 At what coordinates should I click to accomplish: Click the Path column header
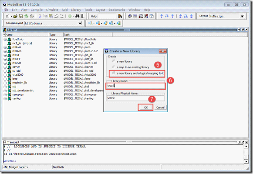tap(88, 35)
